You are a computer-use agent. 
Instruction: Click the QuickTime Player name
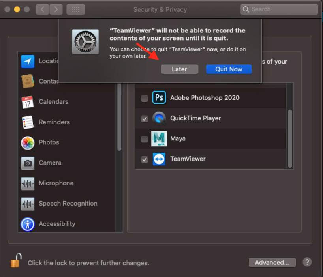pyautogui.click(x=195, y=118)
